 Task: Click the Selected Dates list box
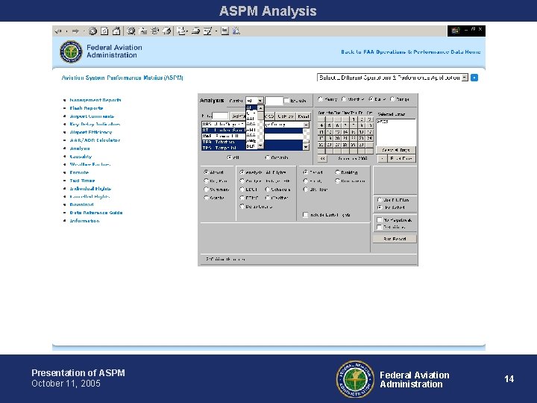396,132
